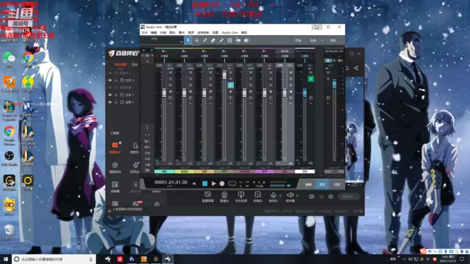
Task: Add 多媒体 media source
Action: [258, 197]
